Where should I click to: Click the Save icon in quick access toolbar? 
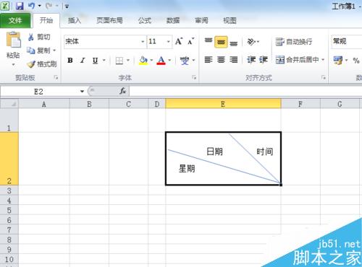point(20,6)
